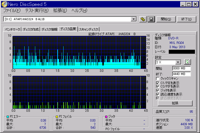The image size is (200, 133).
Task: Click the 拡張 button in settings
Action: tap(175, 103)
